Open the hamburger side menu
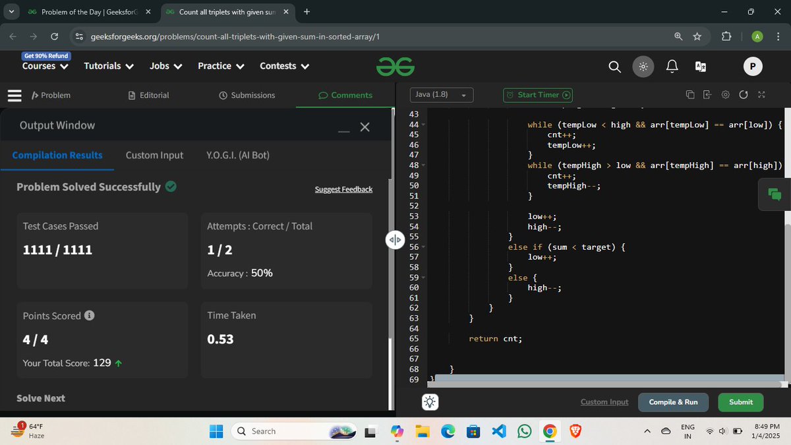This screenshot has height=445, width=791. [15, 96]
